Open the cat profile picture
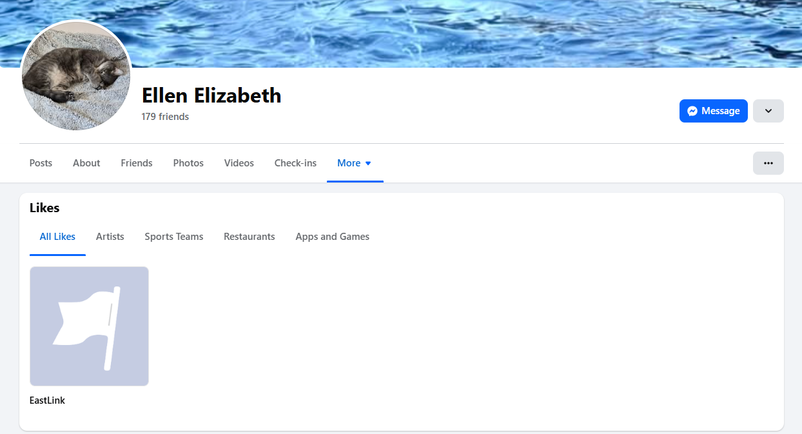 coord(76,76)
